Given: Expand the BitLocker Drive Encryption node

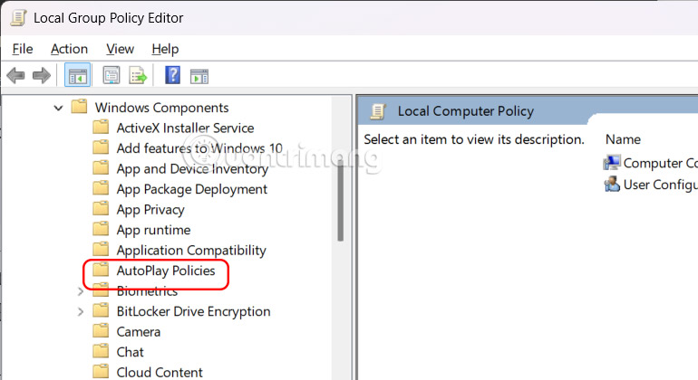Looking at the screenshot, I should pos(81,311).
